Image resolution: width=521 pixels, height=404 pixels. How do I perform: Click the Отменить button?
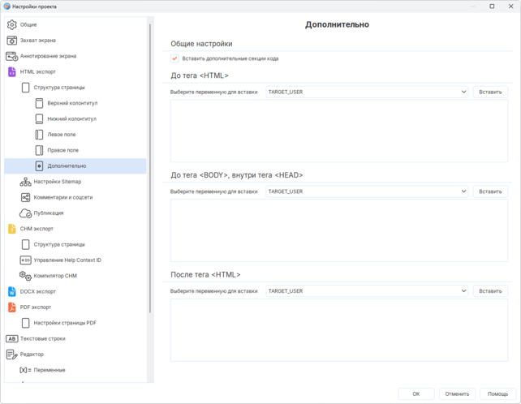point(457,393)
